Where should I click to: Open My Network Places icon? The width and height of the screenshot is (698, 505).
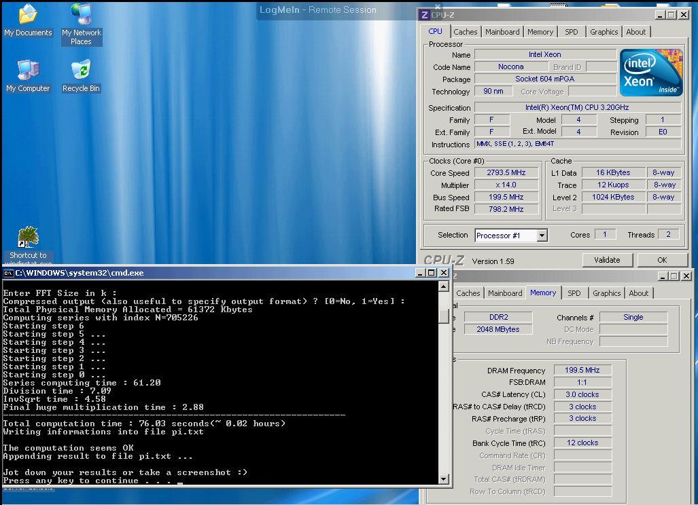coord(82,24)
